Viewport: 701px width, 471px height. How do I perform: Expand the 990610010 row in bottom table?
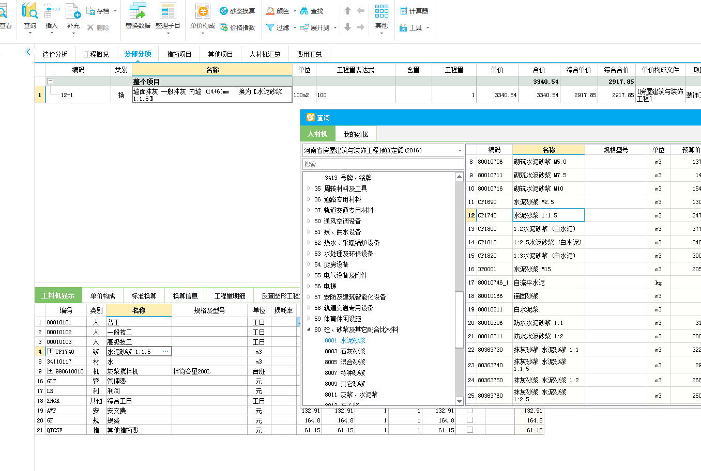point(50,371)
